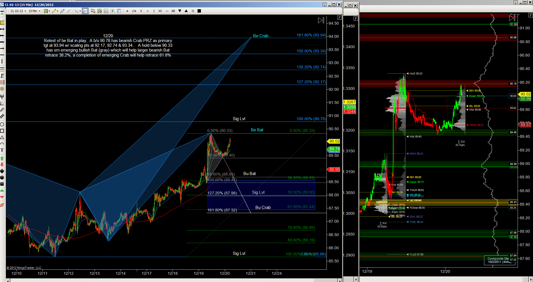Toggle the highlighted magnifier zoom mode button
The height and width of the screenshot is (282, 533).
pos(85,11)
